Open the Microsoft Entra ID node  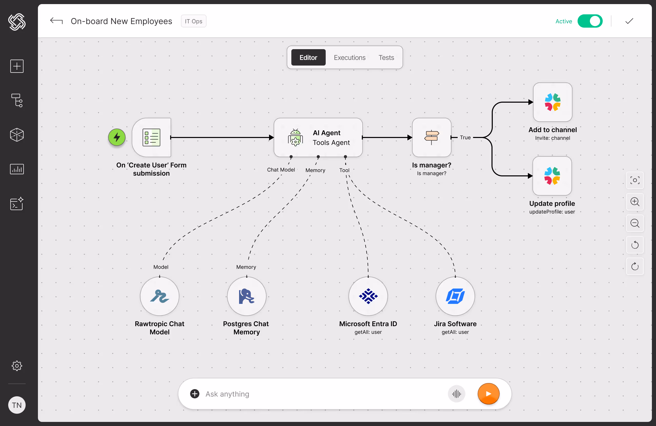click(x=368, y=296)
